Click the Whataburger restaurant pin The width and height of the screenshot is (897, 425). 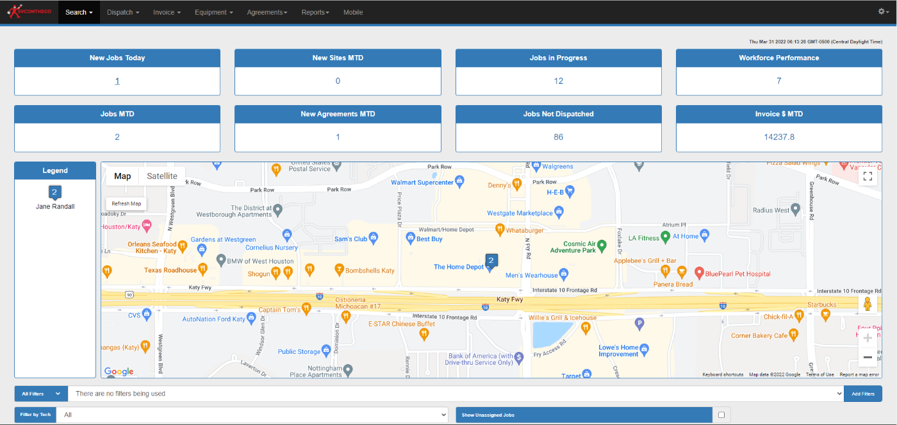click(500, 229)
